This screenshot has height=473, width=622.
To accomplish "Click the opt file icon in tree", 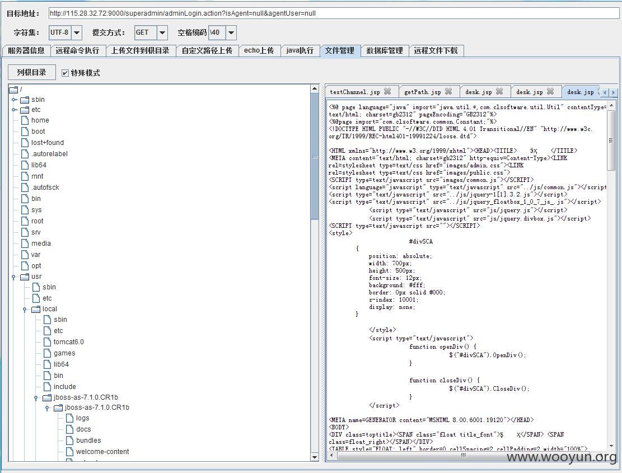I will [x=25, y=266].
